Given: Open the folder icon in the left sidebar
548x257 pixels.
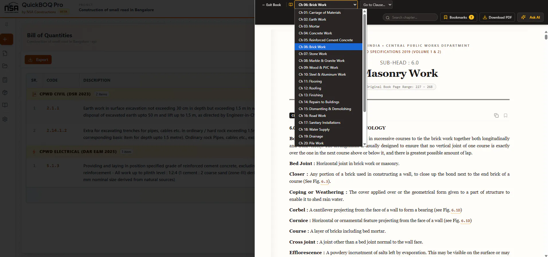Looking at the screenshot, I should coord(5,66).
